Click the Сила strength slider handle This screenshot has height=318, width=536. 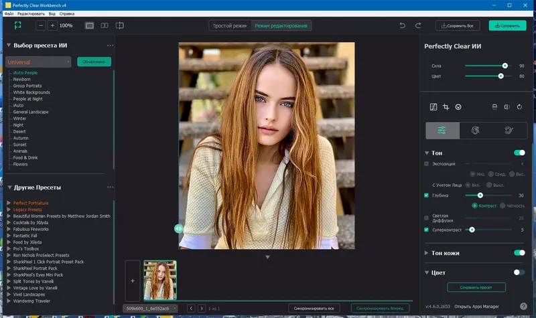tap(505, 66)
